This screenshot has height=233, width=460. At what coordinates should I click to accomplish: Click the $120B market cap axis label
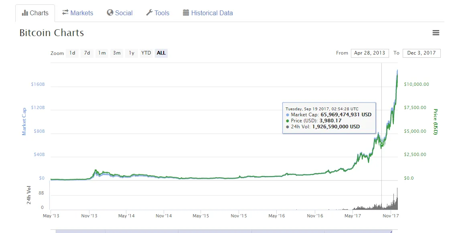click(38, 108)
